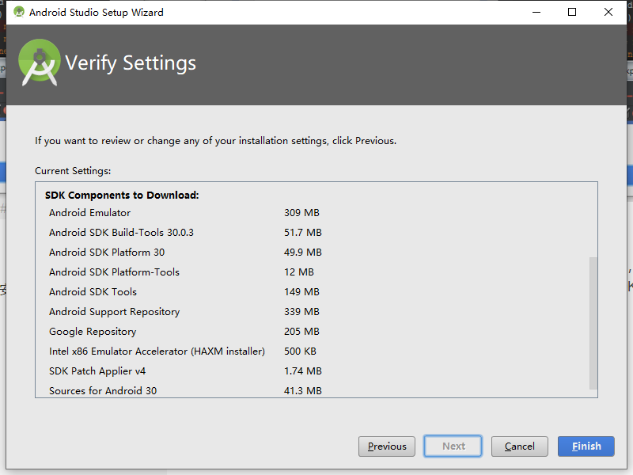Click the '309 MB' size value

pos(301,213)
